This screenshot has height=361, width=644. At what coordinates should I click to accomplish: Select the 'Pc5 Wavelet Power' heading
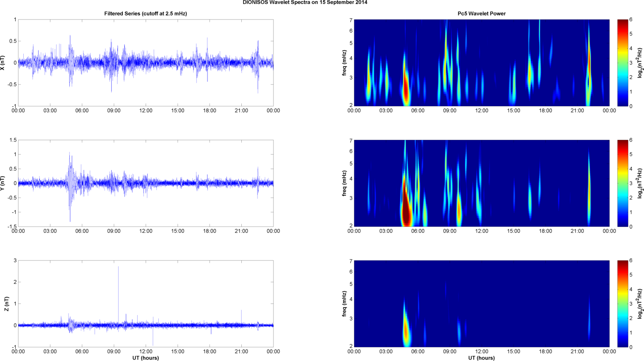tap(481, 14)
